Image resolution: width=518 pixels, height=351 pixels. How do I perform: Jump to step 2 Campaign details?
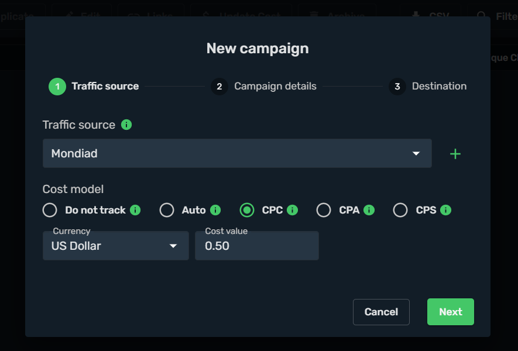point(264,87)
